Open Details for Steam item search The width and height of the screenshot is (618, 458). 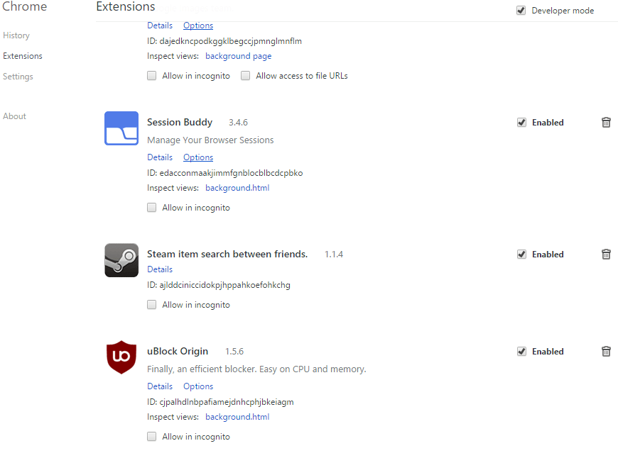click(x=160, y=269)
